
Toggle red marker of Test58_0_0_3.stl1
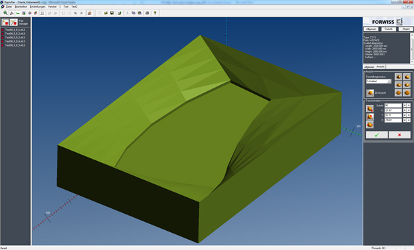pos(2,38)
